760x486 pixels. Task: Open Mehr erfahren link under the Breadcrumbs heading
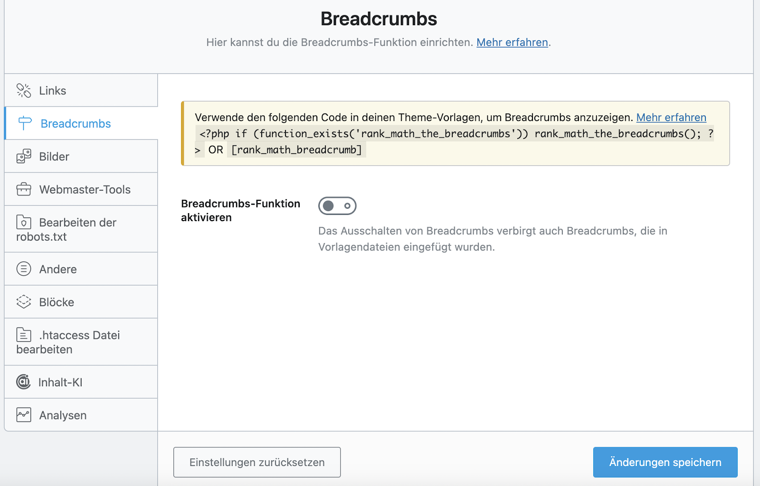(x=512, y=42)
